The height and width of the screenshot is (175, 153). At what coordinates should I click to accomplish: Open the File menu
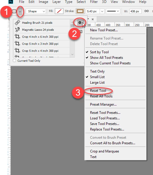[x=22, y=2]
